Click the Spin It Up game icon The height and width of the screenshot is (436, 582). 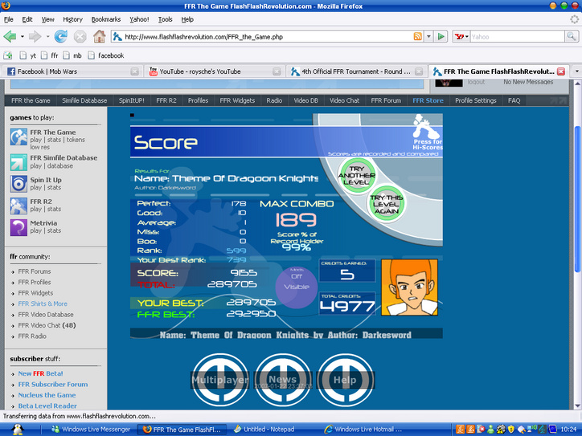[18, 184]
